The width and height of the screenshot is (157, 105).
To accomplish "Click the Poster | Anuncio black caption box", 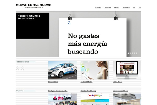I will pos(32,26).
